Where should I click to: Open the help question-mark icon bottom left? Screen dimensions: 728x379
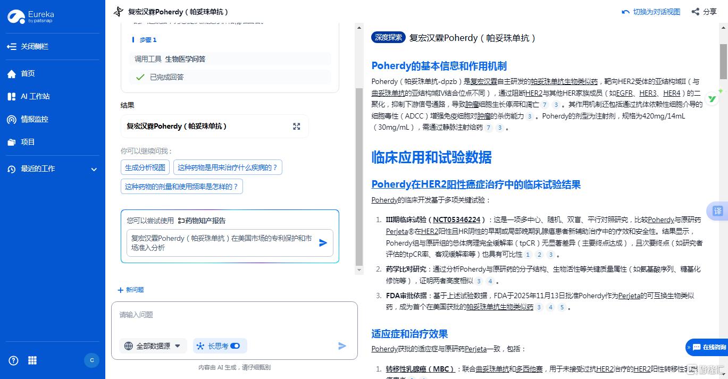(12, 360)
